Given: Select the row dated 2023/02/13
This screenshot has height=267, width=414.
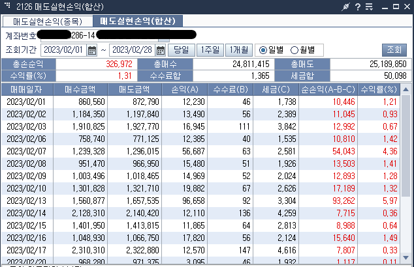Looking at the screenshot, I should pos(200,201).
